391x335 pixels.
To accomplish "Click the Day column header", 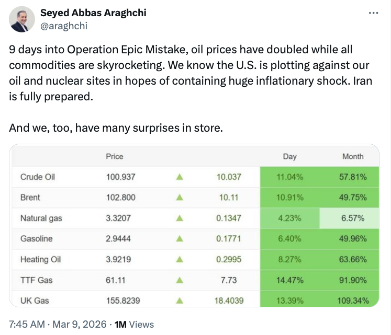I will coord(289,156).
